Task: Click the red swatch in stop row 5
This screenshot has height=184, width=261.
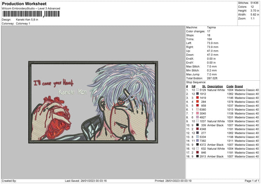Action: (197, 105)
